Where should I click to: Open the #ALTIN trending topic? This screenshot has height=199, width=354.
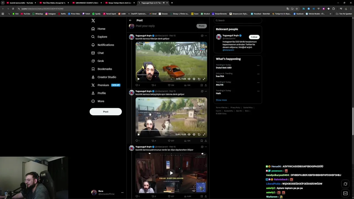220,85
